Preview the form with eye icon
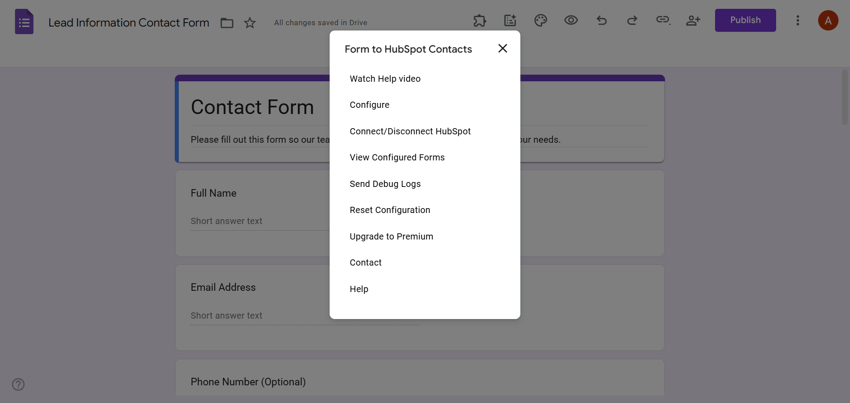 (571, 20)
